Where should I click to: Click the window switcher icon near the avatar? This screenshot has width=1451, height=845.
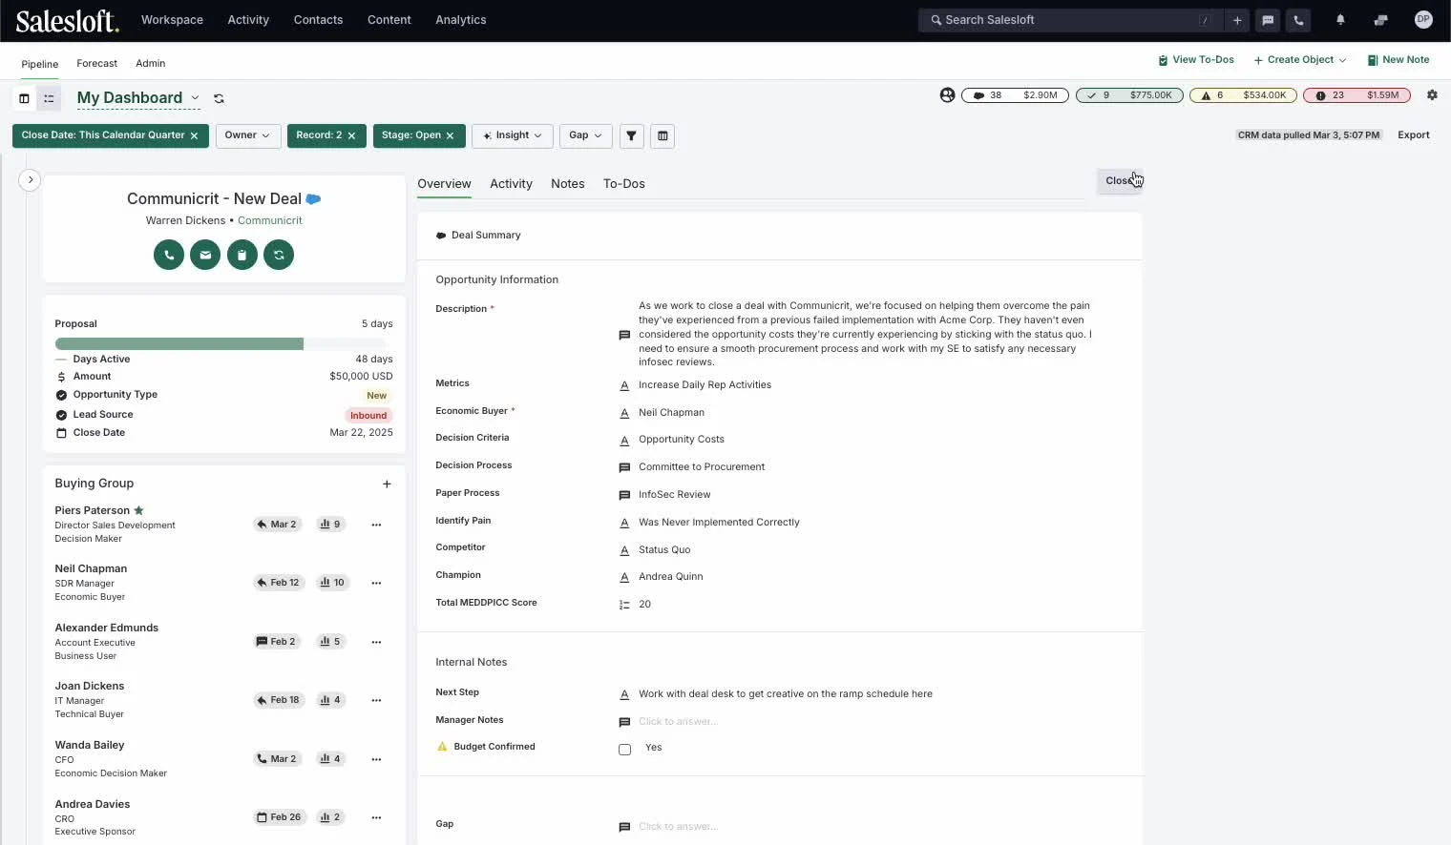click(1380, 20)
